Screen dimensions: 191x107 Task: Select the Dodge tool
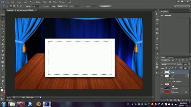pyautogui.click(x=3, y=62)
